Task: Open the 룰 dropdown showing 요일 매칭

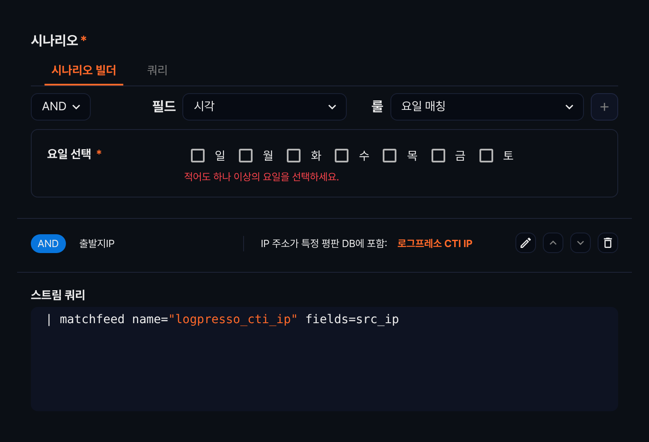Action: (487, 107)
